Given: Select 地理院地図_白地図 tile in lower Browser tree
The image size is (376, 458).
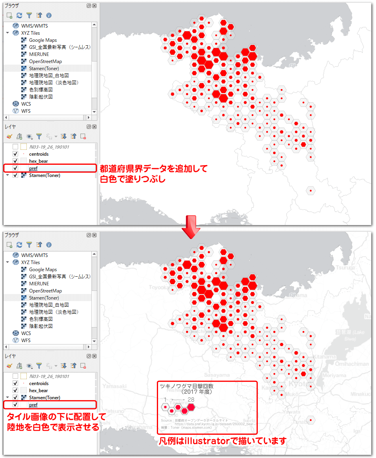Looking at the screenshot, I should pyautogui.click(x=49, y=305).
